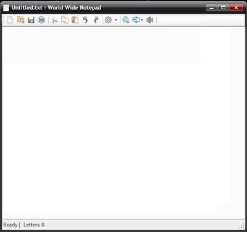
Task: Open settings with the gear icon
Action: pos(108,20)
